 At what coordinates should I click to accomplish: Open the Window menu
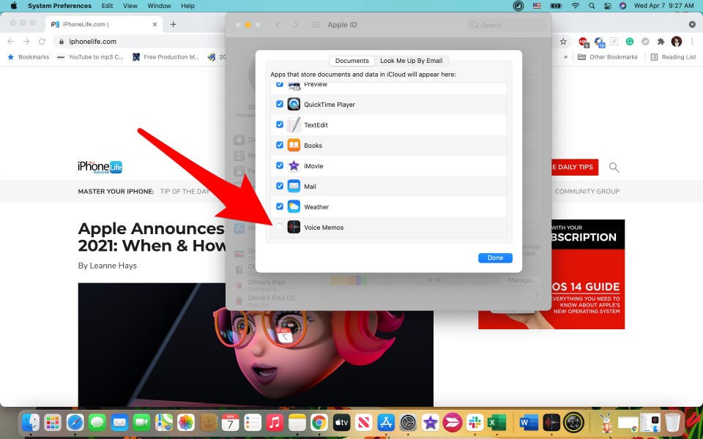159,6
